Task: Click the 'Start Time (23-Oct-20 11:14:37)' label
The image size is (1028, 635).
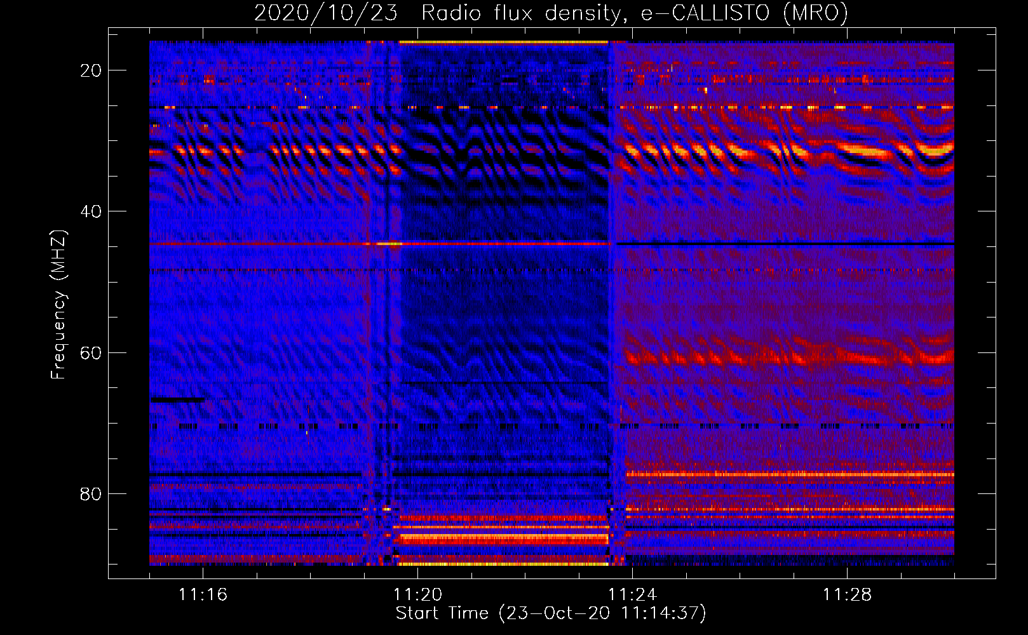Action: pyautogui.click(x=551, y=613)
